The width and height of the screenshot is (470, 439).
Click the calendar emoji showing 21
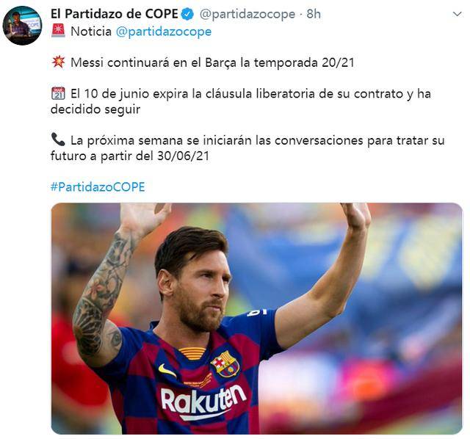pyautogui.click(x=58, y=93)
